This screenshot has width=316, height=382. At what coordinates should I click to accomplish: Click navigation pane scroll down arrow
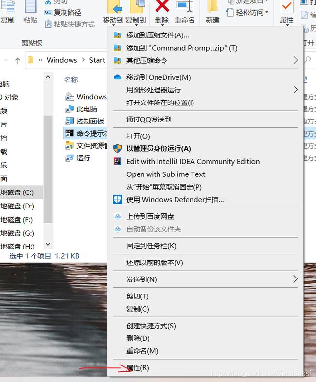pos(48,244)
